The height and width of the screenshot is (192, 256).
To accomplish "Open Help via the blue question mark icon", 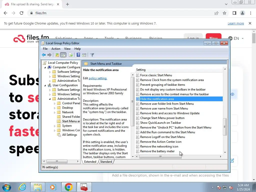I will point(78,55).
